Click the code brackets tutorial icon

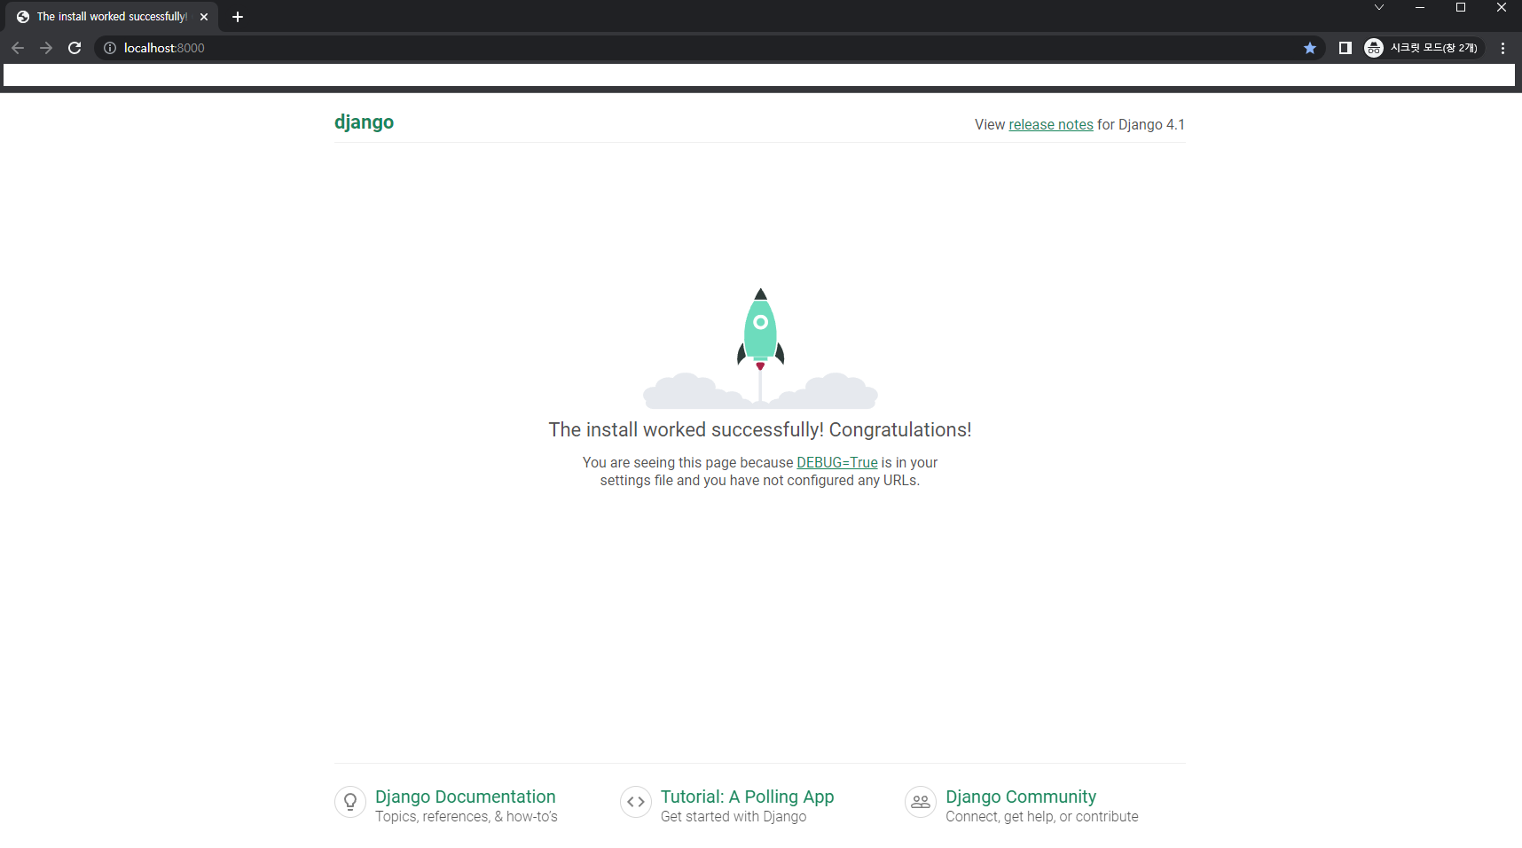[636, 802]
